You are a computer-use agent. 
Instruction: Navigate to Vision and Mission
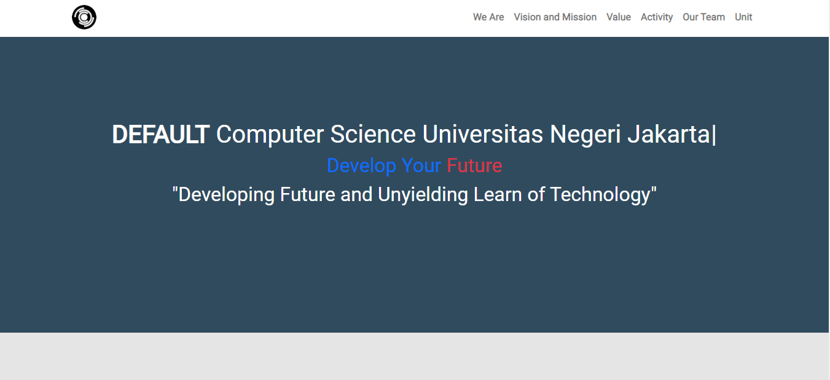(x=555, y=17)
